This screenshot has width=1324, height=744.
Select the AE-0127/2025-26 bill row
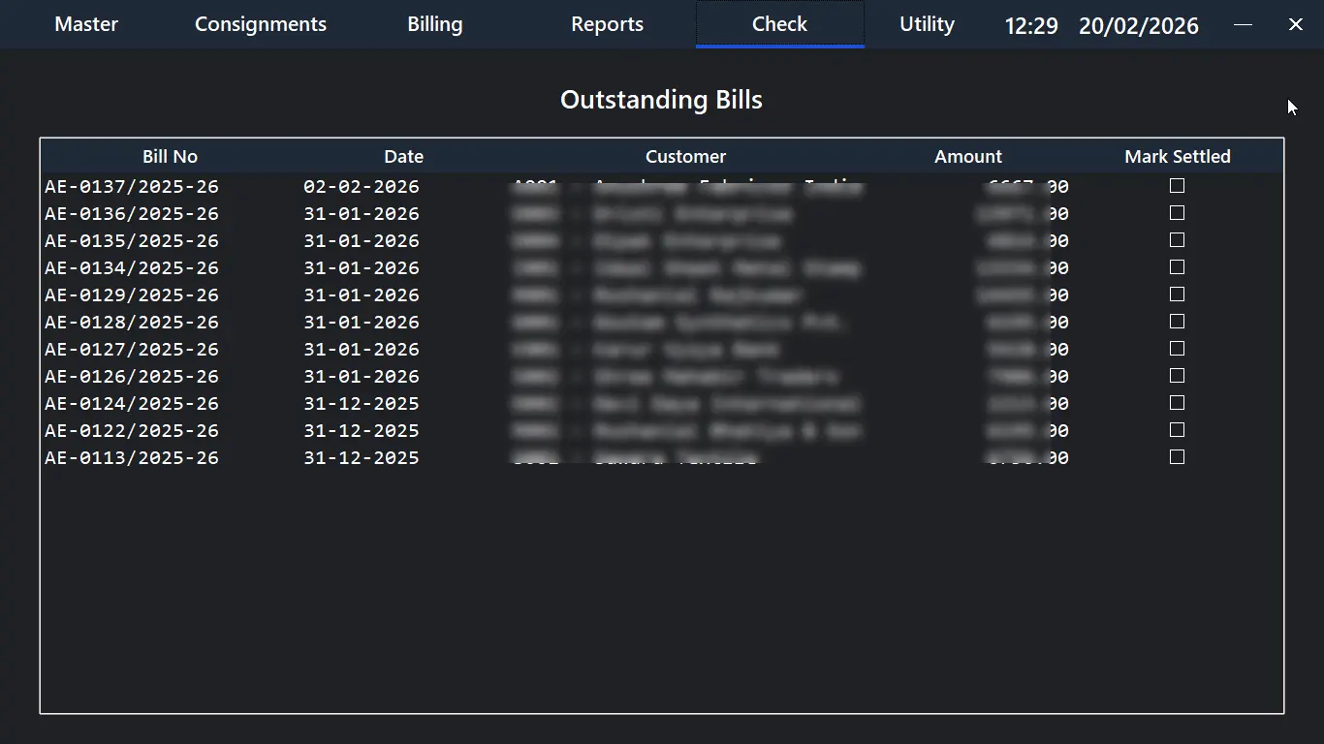point(132,350)
